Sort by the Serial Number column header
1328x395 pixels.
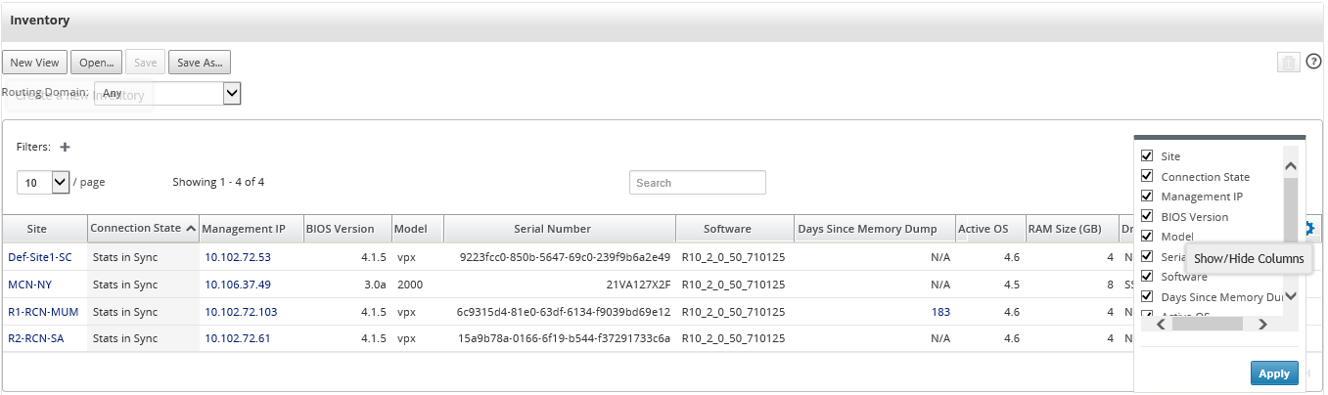tap(552, 229)
